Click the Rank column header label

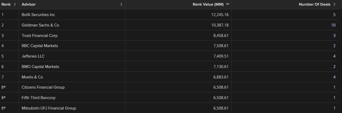pos(6,4)
